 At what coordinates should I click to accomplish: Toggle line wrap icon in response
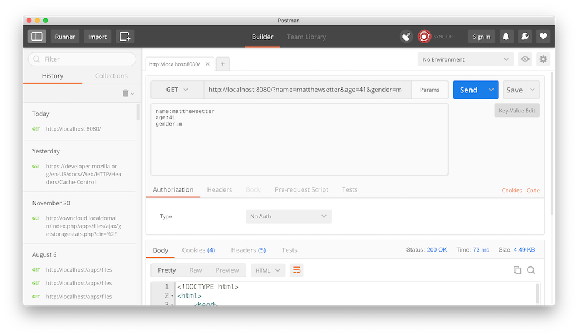coord(297,270)
